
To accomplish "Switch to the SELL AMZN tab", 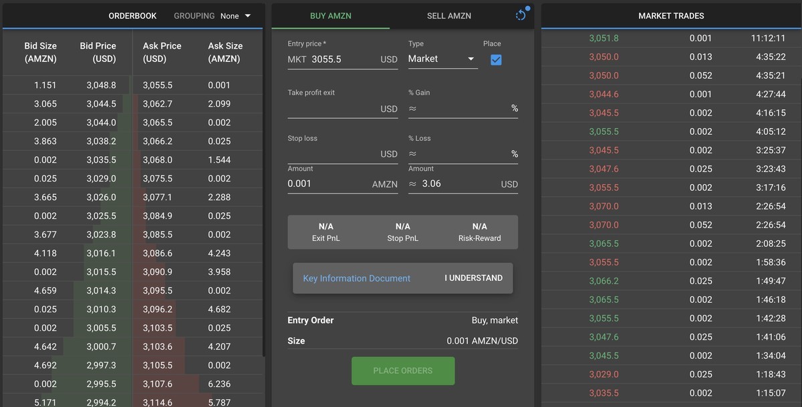I will [448, 15].
